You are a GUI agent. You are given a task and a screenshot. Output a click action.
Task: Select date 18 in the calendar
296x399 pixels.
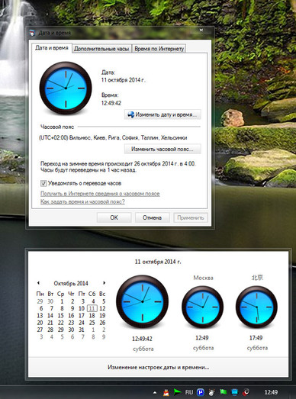[x=92, y=316]
